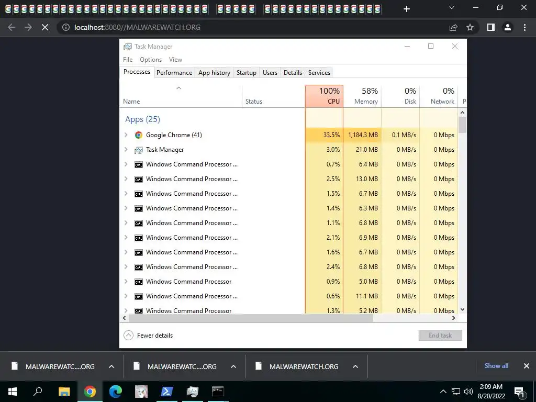Expand the Google Chrome (41) process group
The width and height of the screenshot is (536, 402).
click(126, 135)
